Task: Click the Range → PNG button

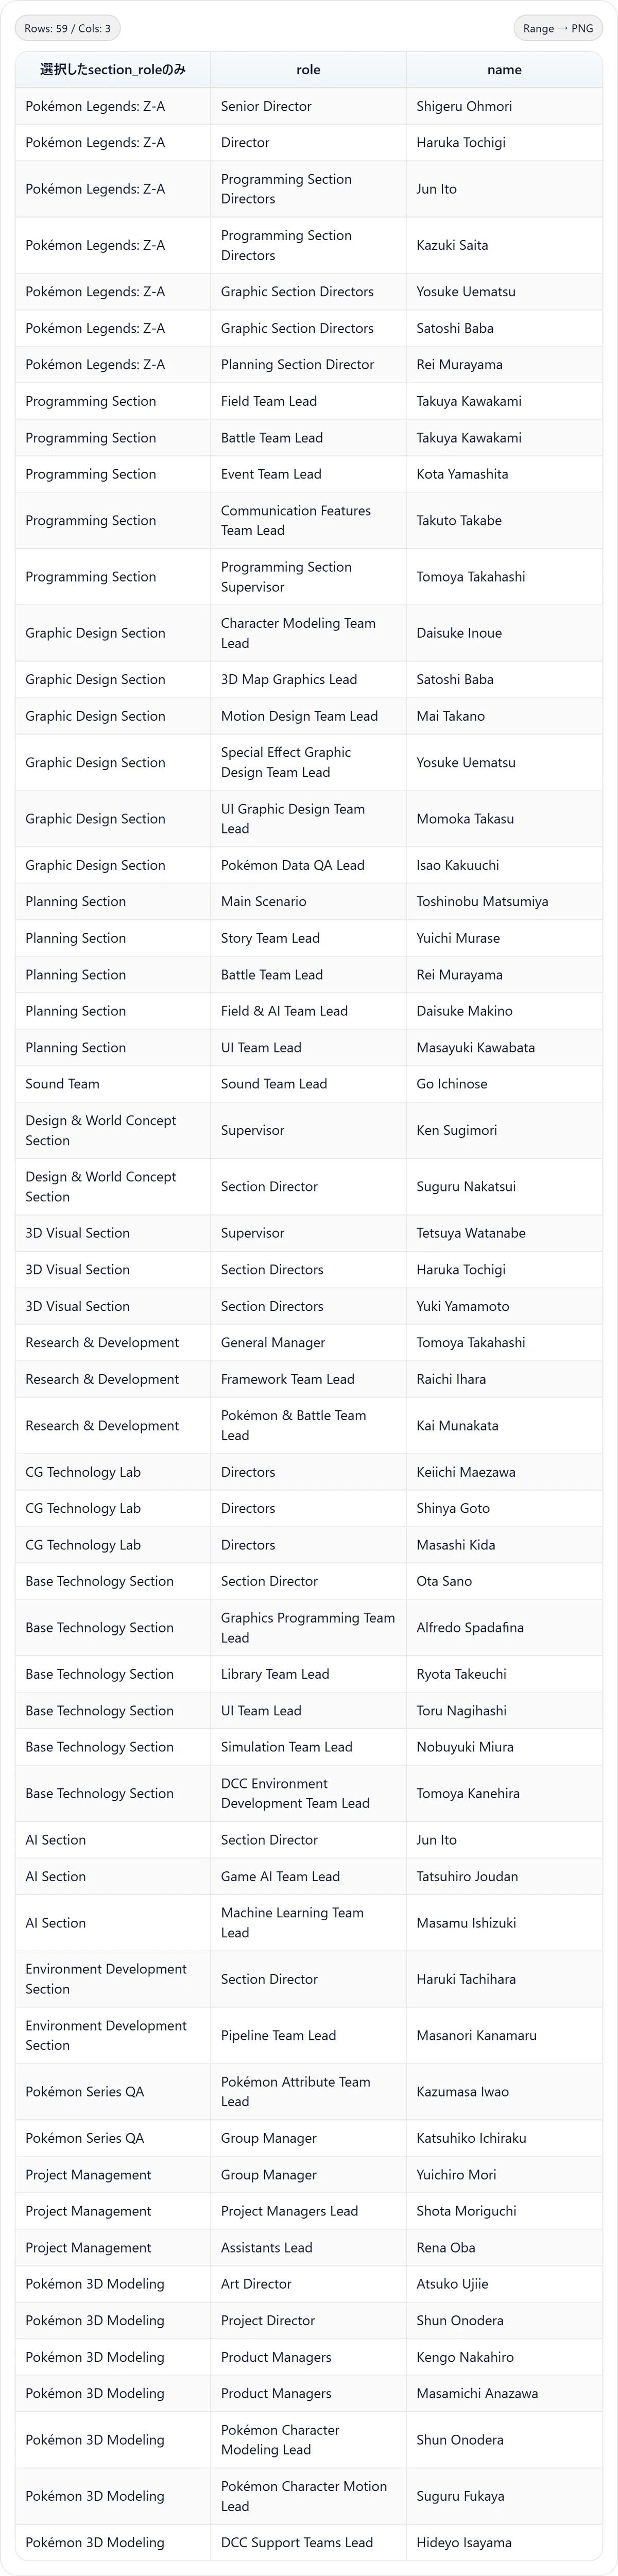Action: click(x=557, y=28)
